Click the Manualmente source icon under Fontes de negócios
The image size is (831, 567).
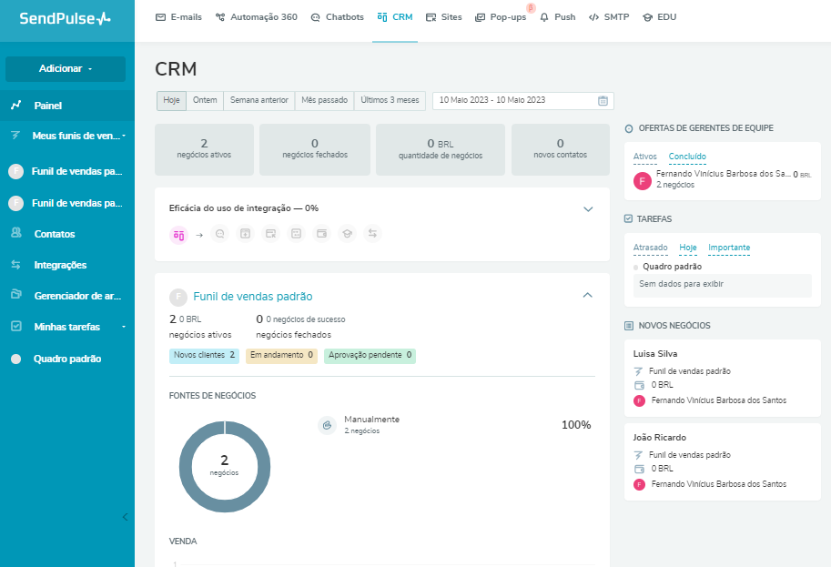coord(327,424)
